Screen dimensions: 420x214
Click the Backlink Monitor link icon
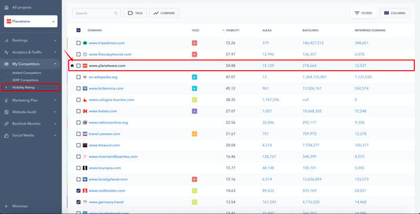pyautogui.click(x=7, y=124)
